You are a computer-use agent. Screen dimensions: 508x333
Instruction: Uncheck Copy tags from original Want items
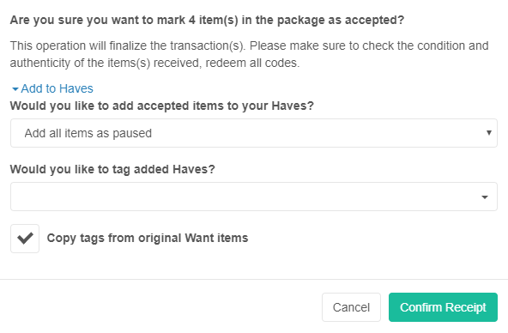(x=25, y=239)
